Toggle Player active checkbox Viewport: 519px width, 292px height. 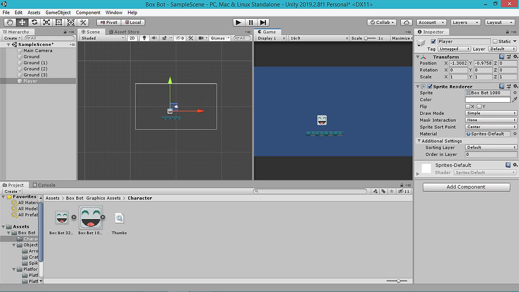(433, 41)
